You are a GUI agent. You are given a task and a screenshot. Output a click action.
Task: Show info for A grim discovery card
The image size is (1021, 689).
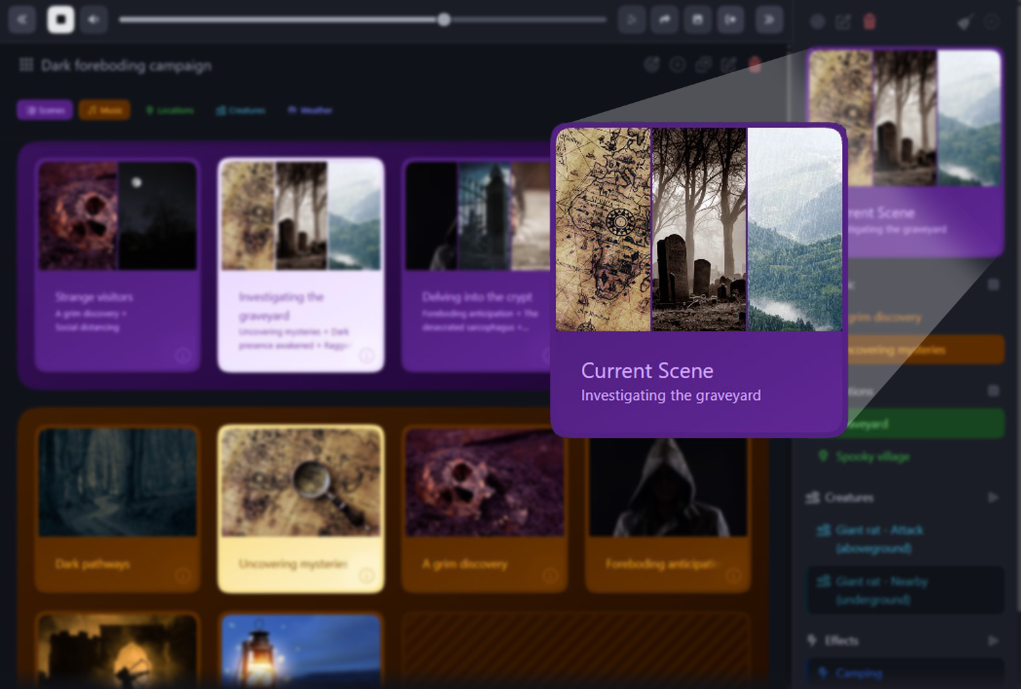tap(551, 576)
